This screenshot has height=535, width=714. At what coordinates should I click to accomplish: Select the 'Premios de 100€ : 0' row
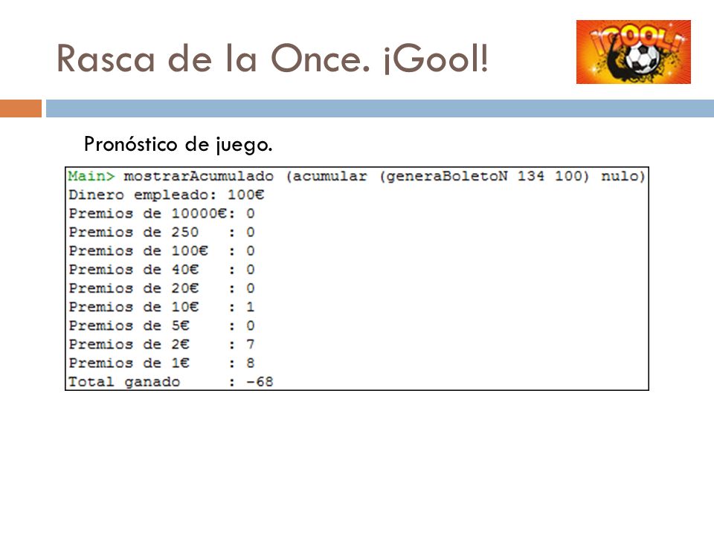coord(161,251)
